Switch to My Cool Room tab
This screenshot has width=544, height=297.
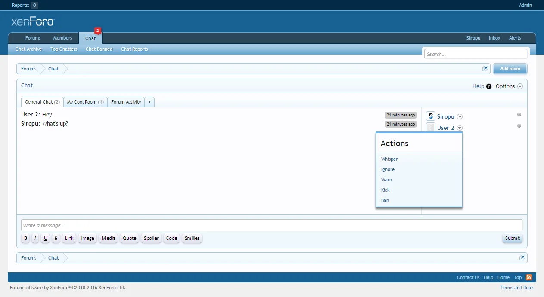coord(85,102)
